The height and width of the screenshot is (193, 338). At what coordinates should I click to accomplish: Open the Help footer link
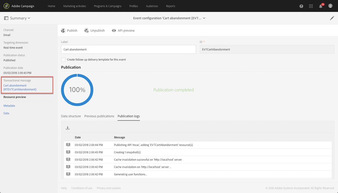64,188
